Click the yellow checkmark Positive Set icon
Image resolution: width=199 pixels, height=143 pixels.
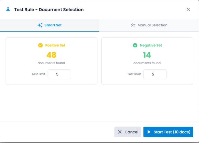(x=40, y=45)
